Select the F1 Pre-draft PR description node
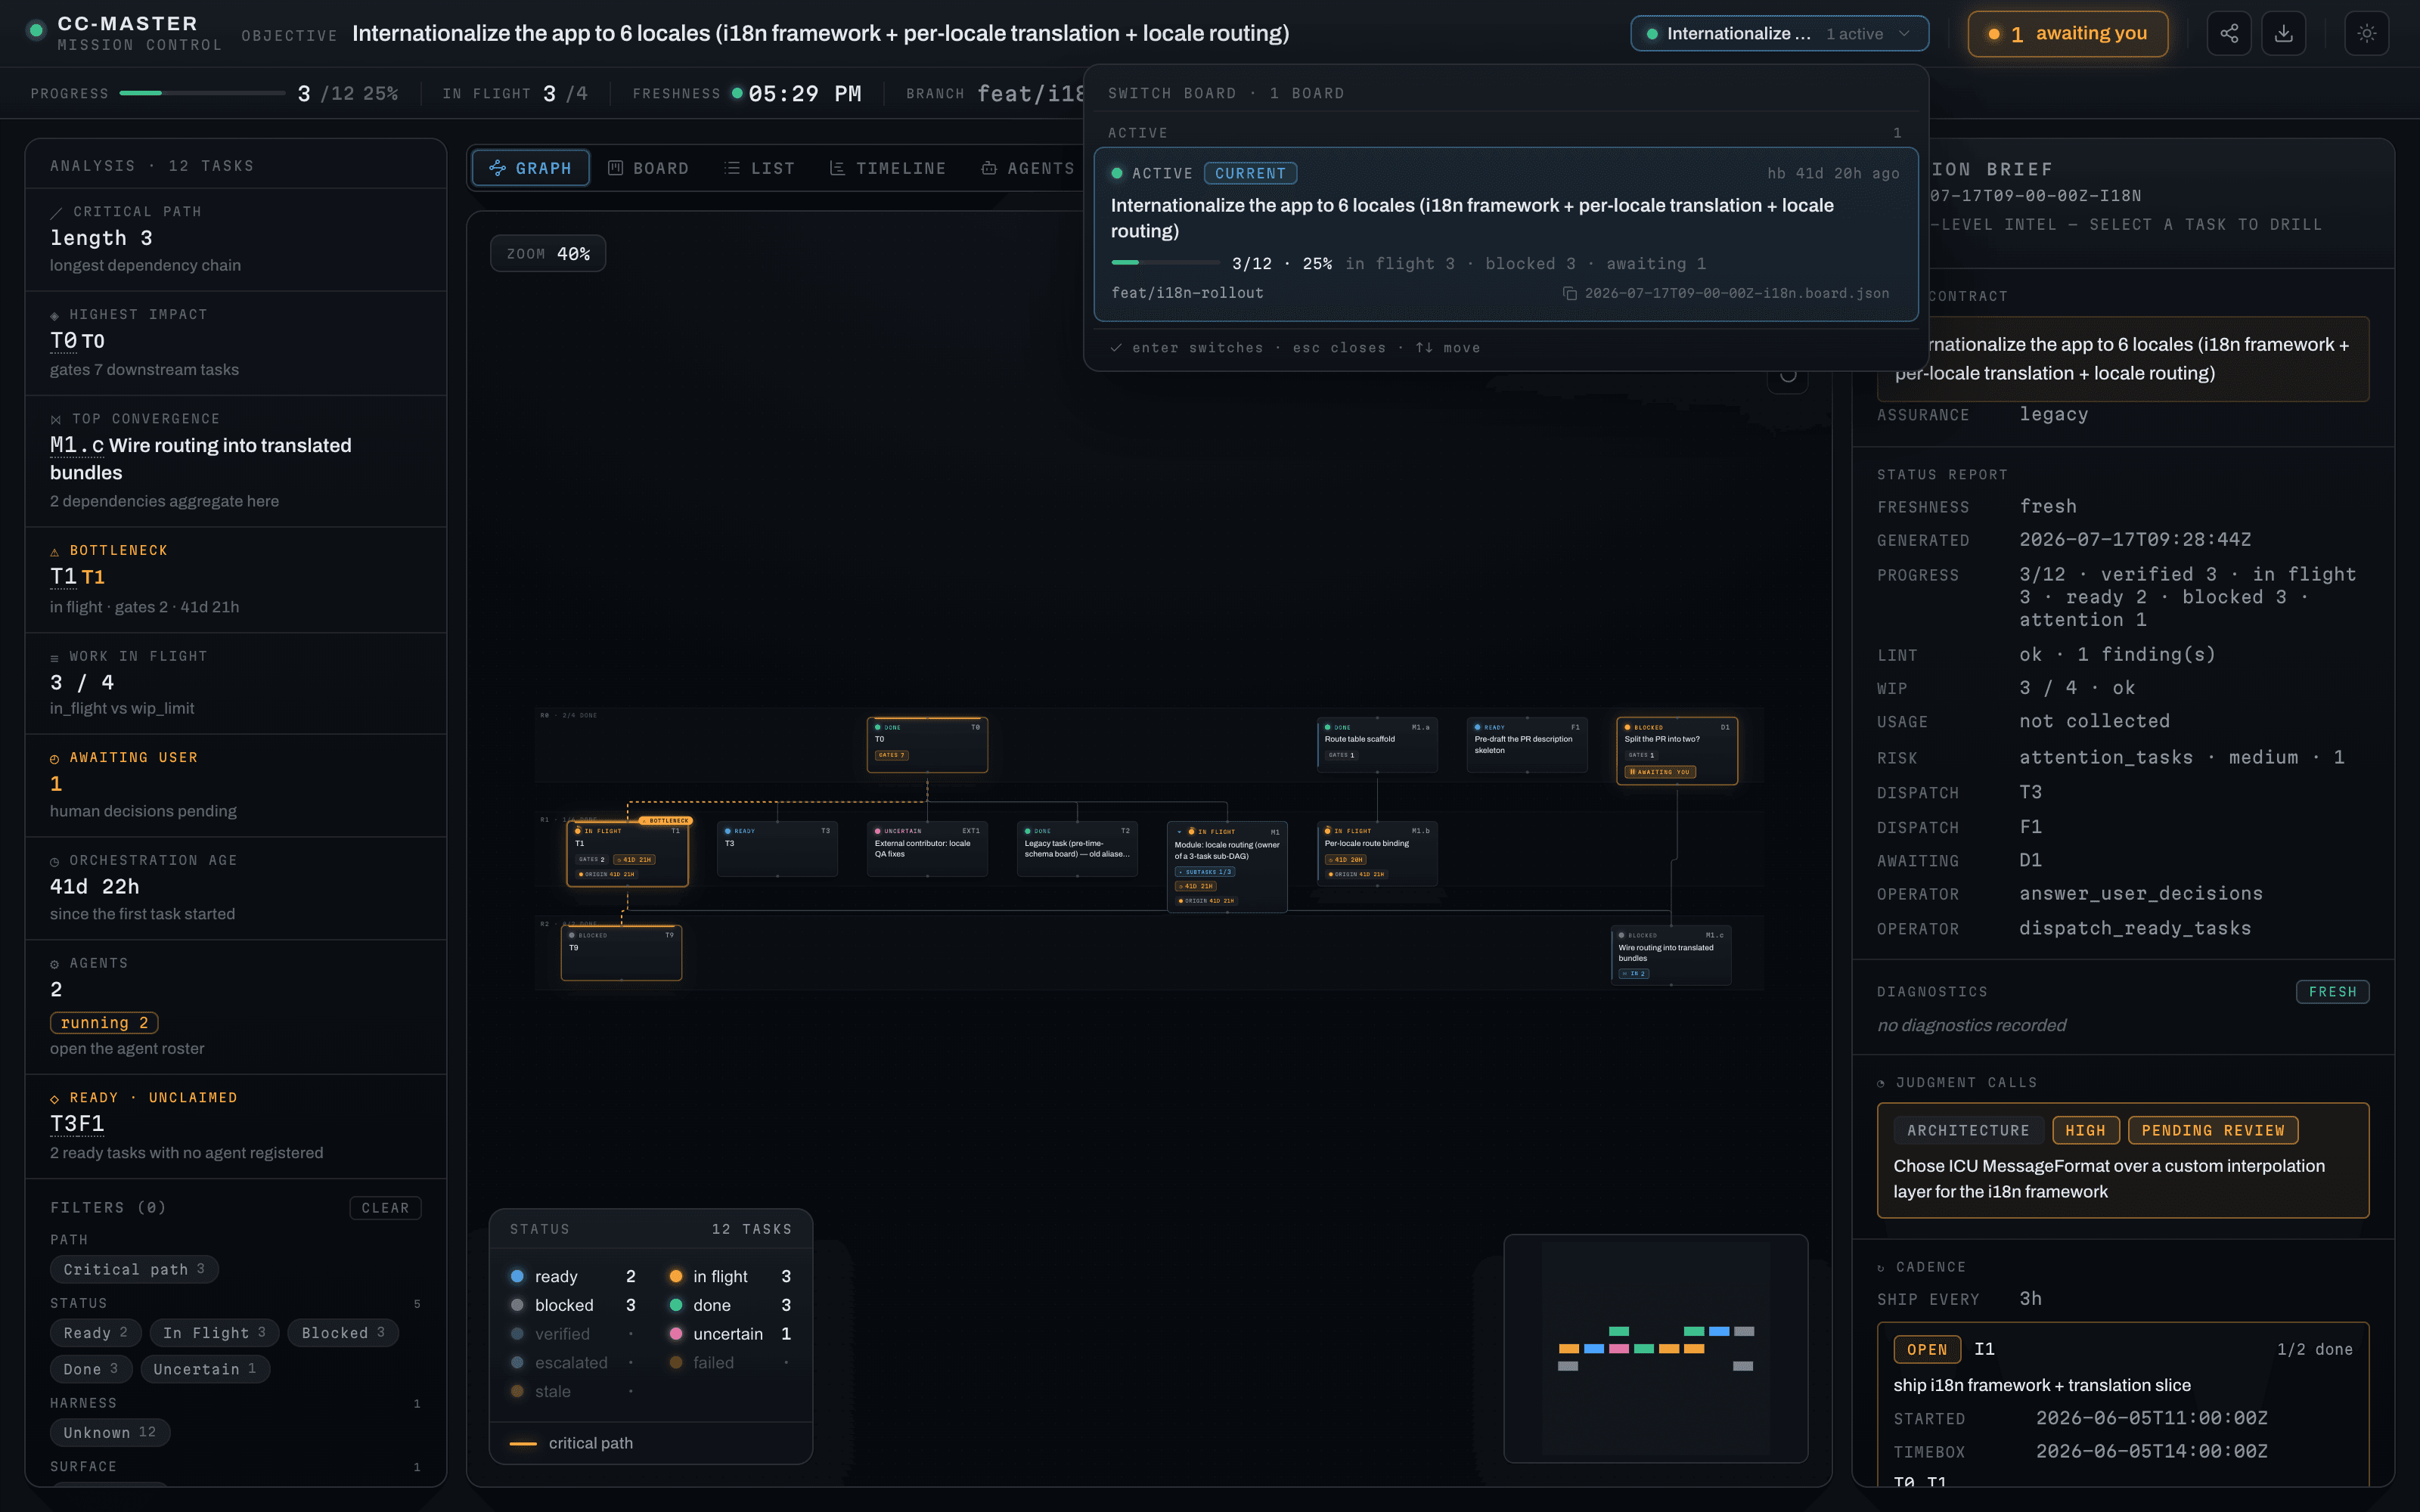The height and width of the screenshot is (1512, 2420). pos(1527,744)
